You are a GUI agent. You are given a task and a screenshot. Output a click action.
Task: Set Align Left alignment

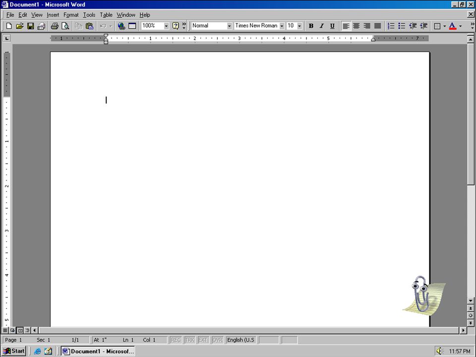tap(346, 26)
